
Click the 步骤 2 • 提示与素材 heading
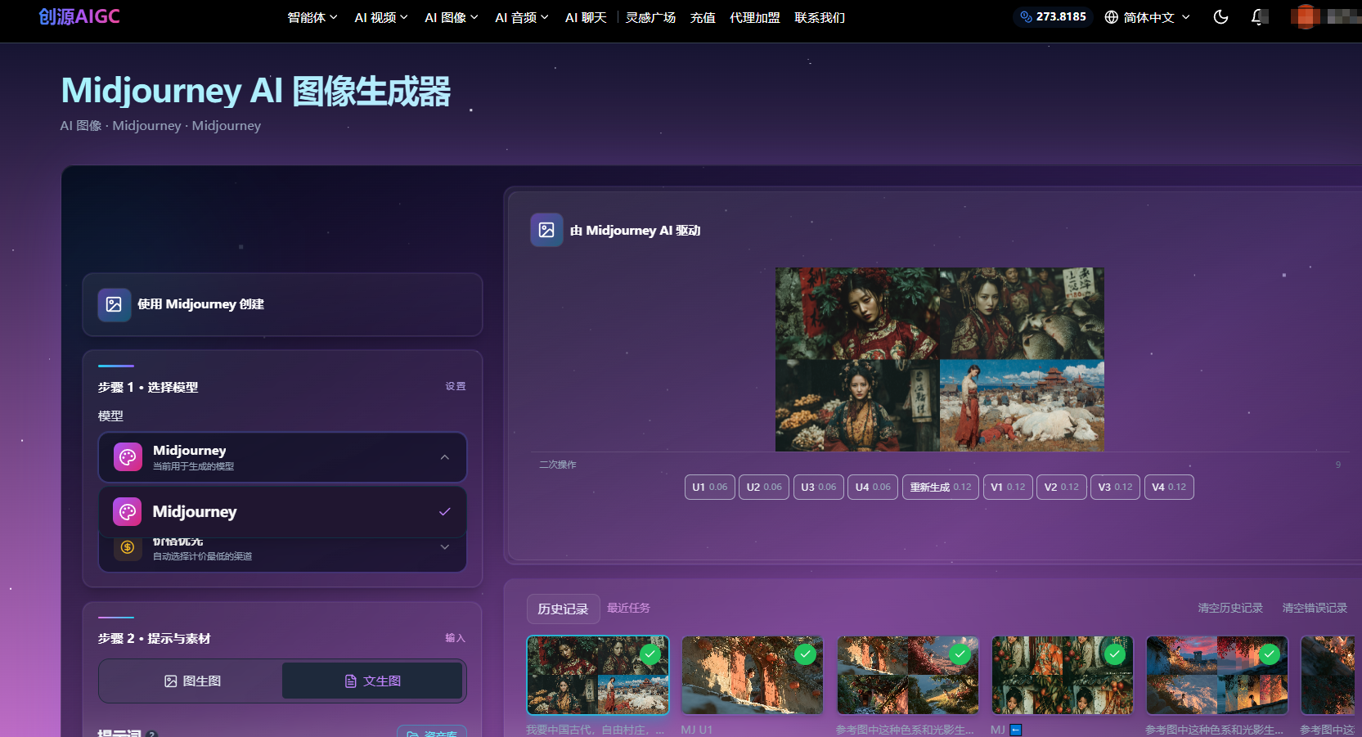coord(155,639)
